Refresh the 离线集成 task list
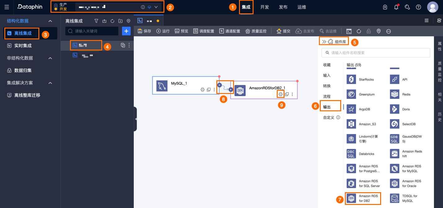The width and height of the screenshot is (443, 208). click(x=112, y=21)
